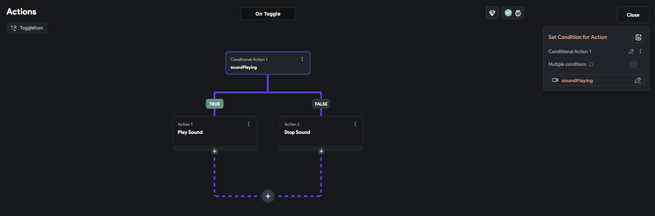Select the On Toggle trigger tab
Viewport: 655px width, 216px height.
pyautogui.click(x=268, y=14)
